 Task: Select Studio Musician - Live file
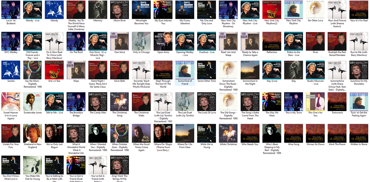(x=315, y=70)
